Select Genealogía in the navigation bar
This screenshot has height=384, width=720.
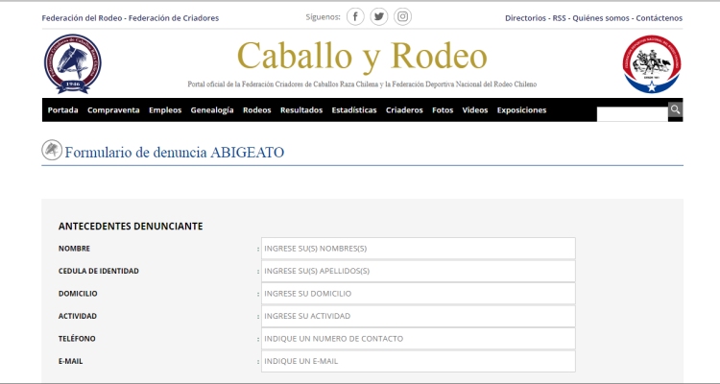pyautogui.click(x=212, y=110)
